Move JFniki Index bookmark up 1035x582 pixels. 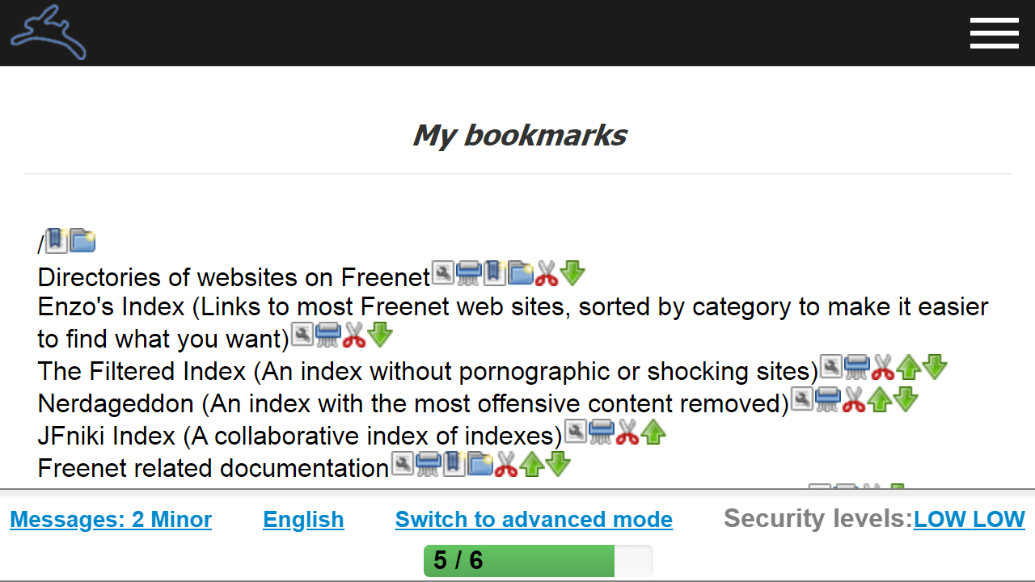point(653,431)
